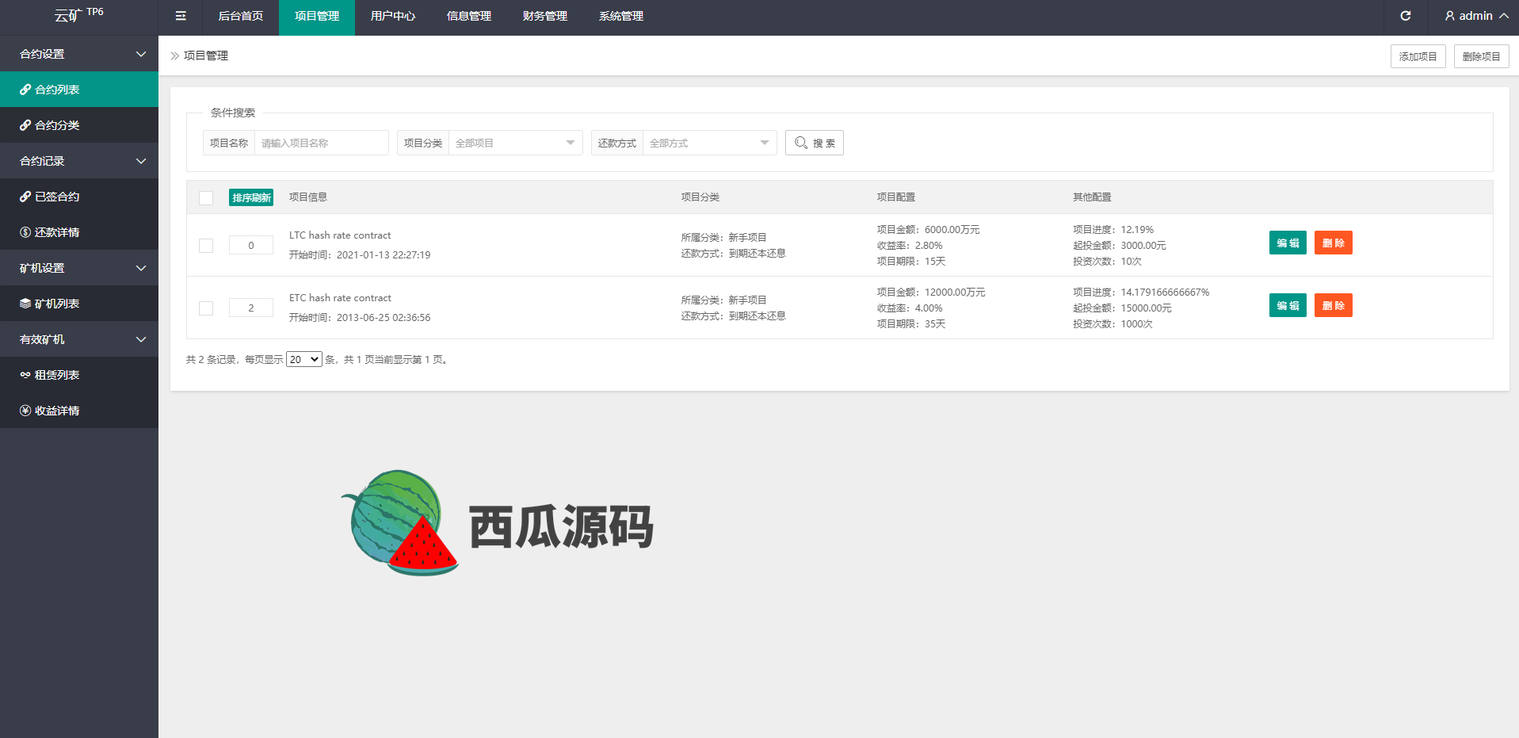Click the 添加项目 button
The height and width of the screenshot is (738, 1519).
pos(1418,56)
